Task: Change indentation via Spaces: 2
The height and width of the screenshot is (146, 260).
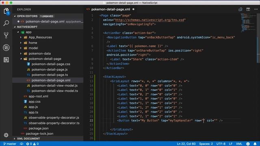Action: click(206, 144)
